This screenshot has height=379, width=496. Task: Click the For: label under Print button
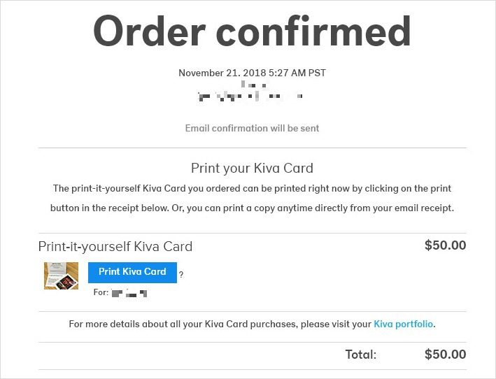click(x=101, y=292)
